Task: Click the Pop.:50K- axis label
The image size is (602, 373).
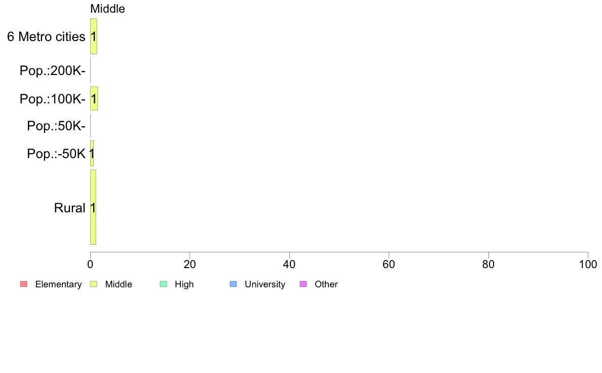Action: tap(56, 126)
